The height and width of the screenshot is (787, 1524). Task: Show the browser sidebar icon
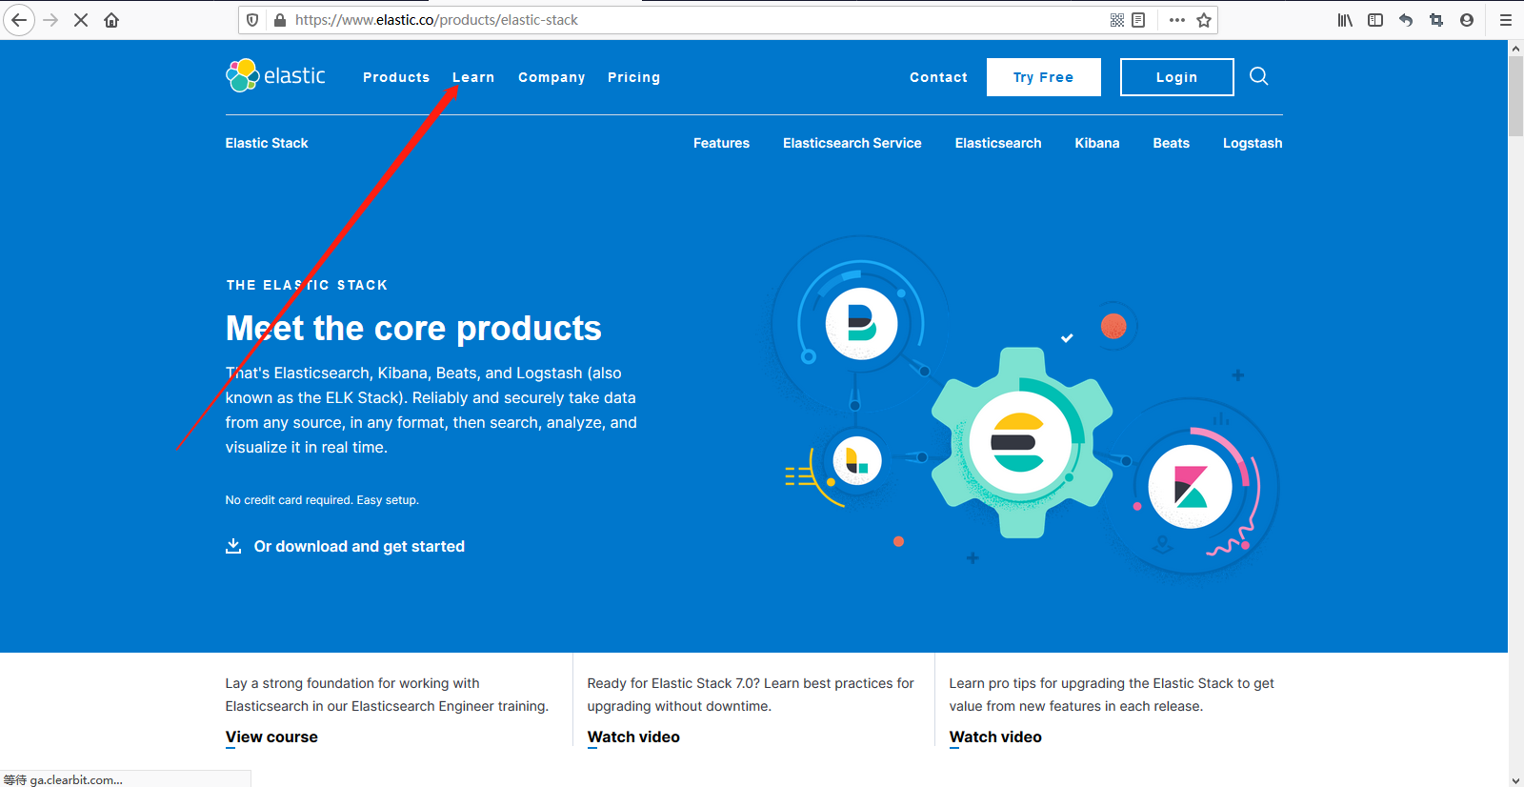pos(1375,20)
